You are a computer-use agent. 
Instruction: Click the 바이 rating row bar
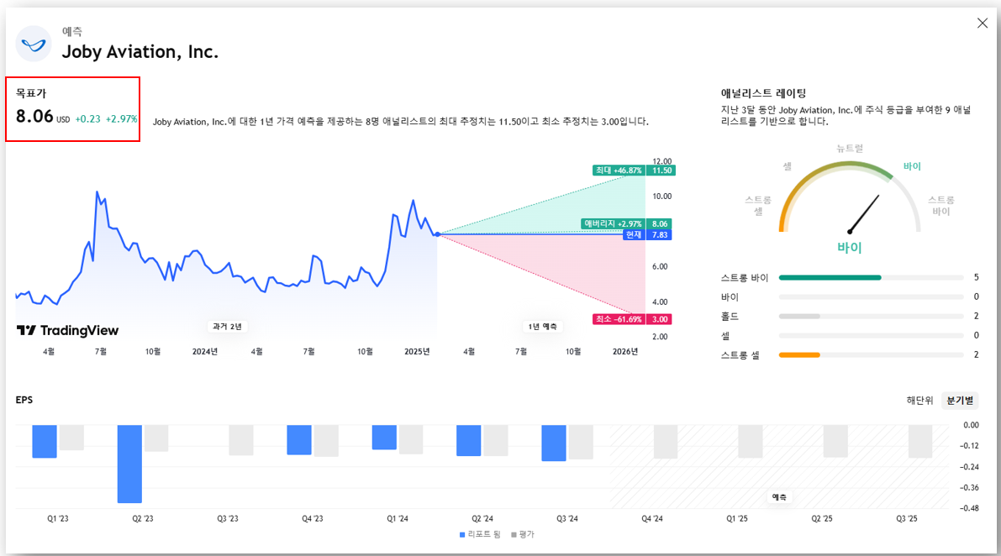(871, 297)
